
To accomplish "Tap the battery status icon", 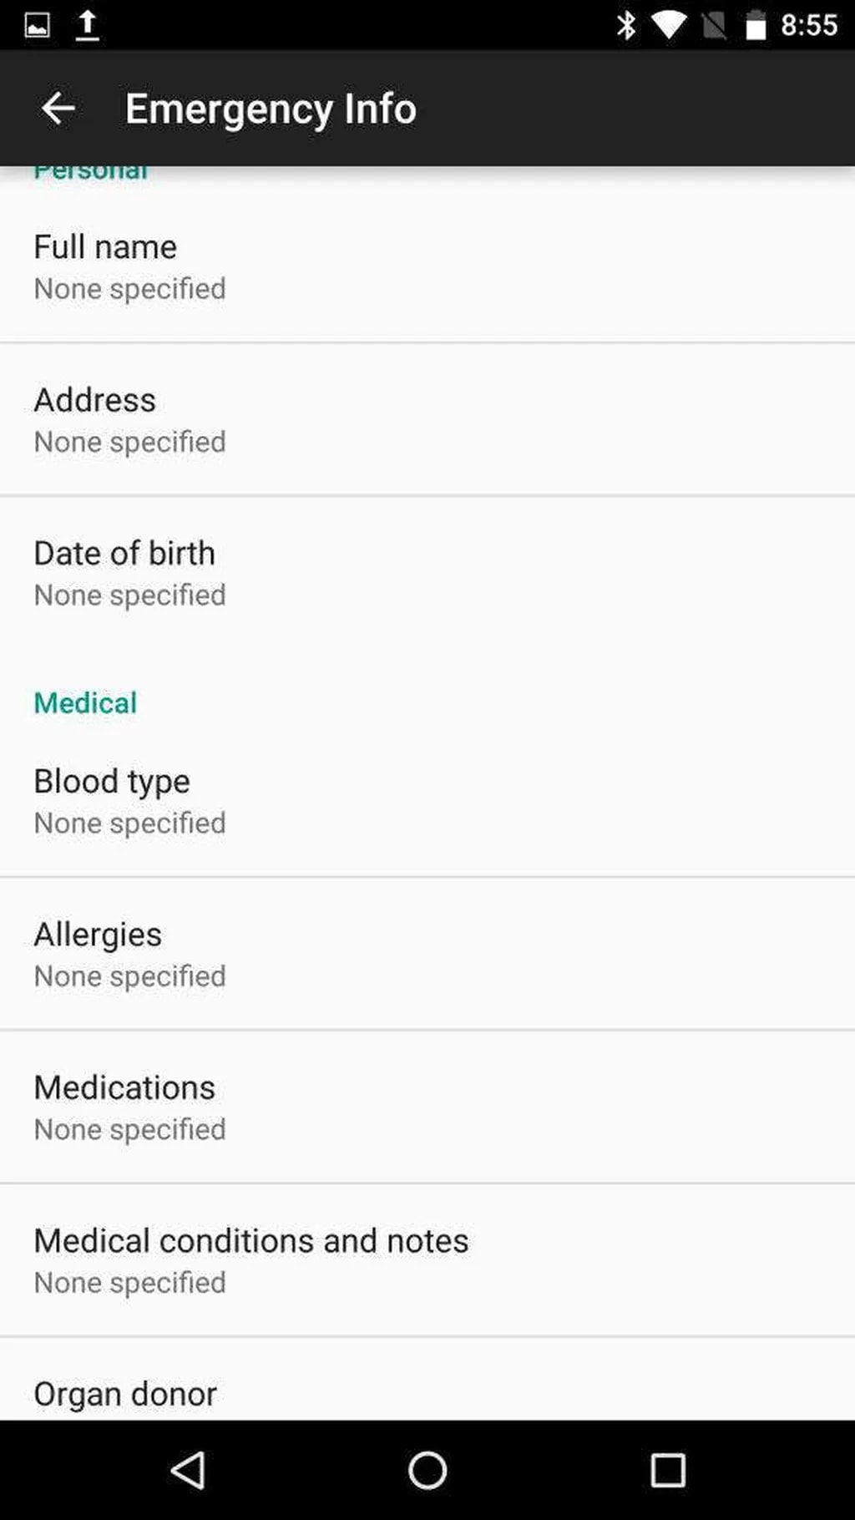I will coord(756,26).
